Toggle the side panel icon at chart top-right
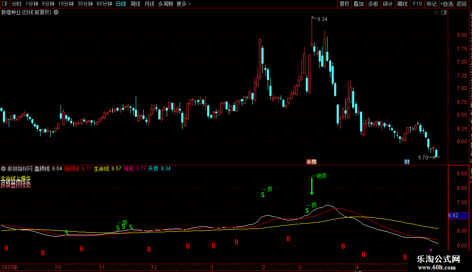Screen dimensions: 472x272 click(444, 13)
